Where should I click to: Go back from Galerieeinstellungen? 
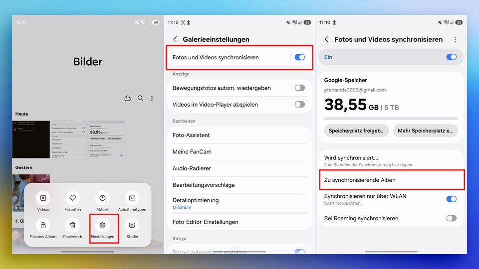tap(175, 39)
